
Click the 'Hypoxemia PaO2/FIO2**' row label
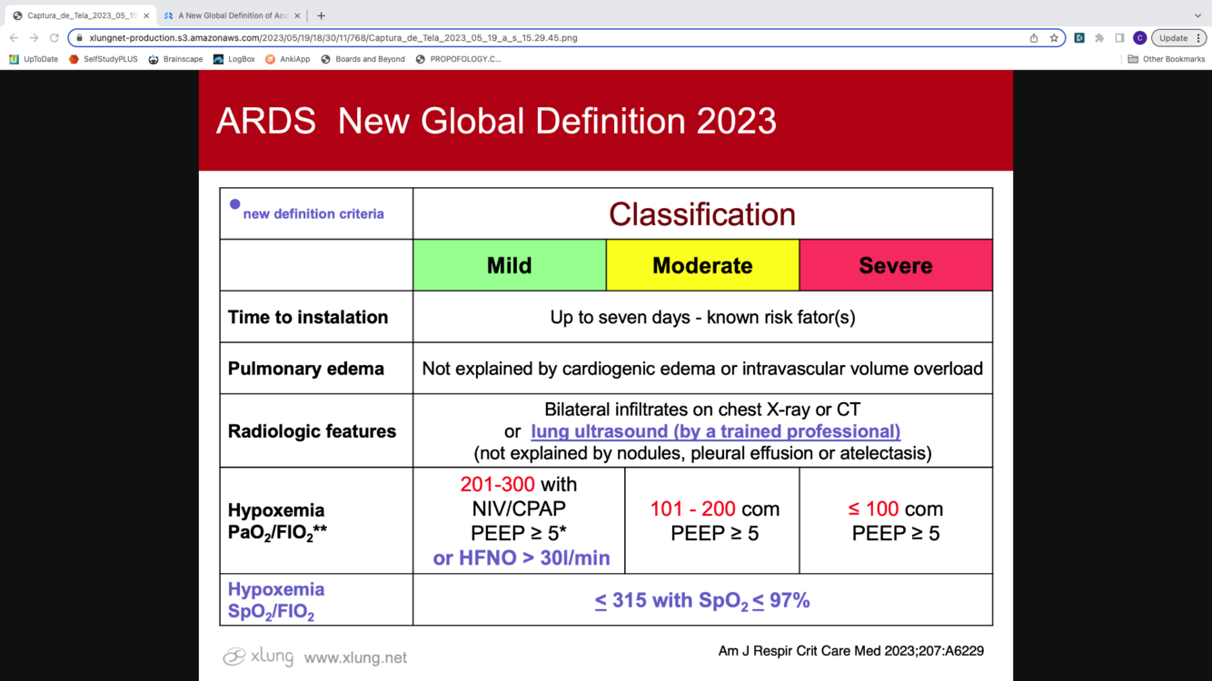coord(277,521)
